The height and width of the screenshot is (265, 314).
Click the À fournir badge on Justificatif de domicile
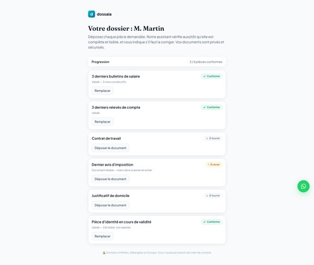[x=213, y=196]
